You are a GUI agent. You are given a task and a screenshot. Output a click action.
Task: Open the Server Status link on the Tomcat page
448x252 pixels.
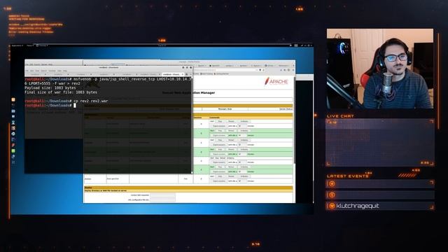(x=286, y=109)
